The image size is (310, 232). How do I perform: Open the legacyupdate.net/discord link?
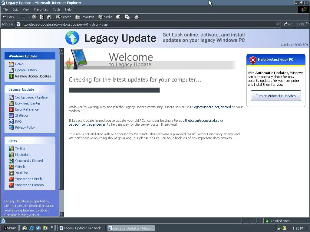[212, 107]
